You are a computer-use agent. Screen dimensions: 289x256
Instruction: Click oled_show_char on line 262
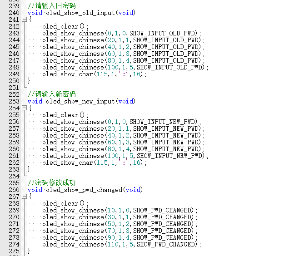pyautogui.click(x=67, y=162)
